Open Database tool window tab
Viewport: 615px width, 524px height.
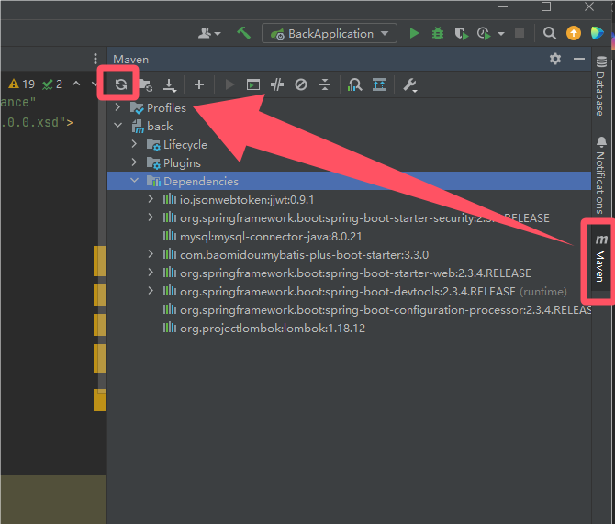(600, 86)
